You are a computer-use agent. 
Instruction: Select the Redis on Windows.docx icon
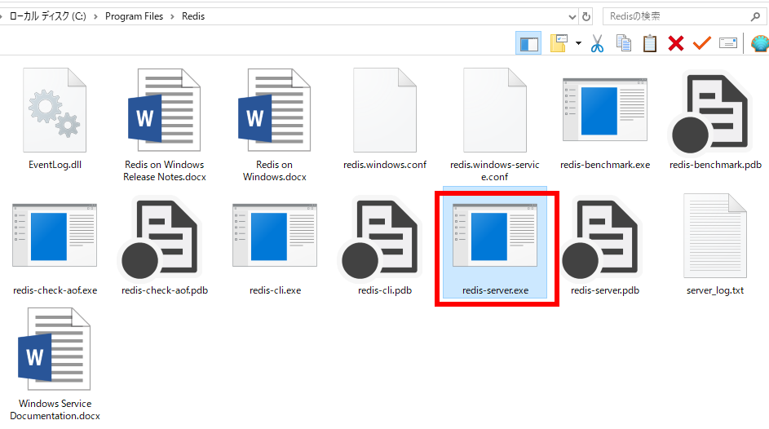275,110
